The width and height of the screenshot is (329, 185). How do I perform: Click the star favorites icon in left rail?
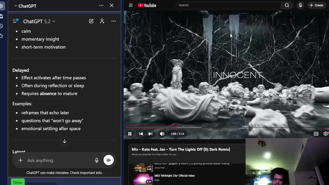(x=1, y=36)
